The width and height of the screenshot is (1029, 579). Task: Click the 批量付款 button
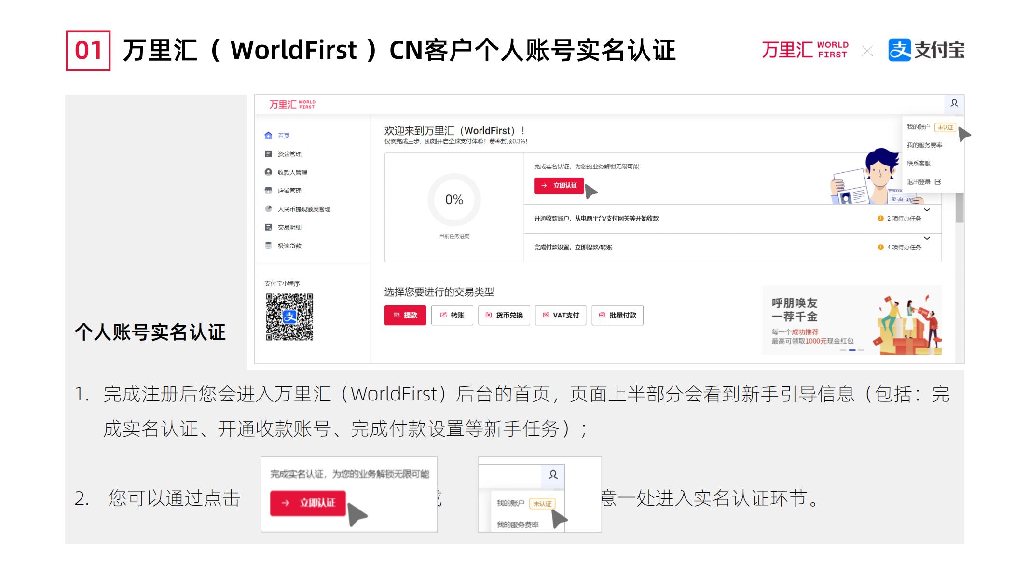[617, 316]
